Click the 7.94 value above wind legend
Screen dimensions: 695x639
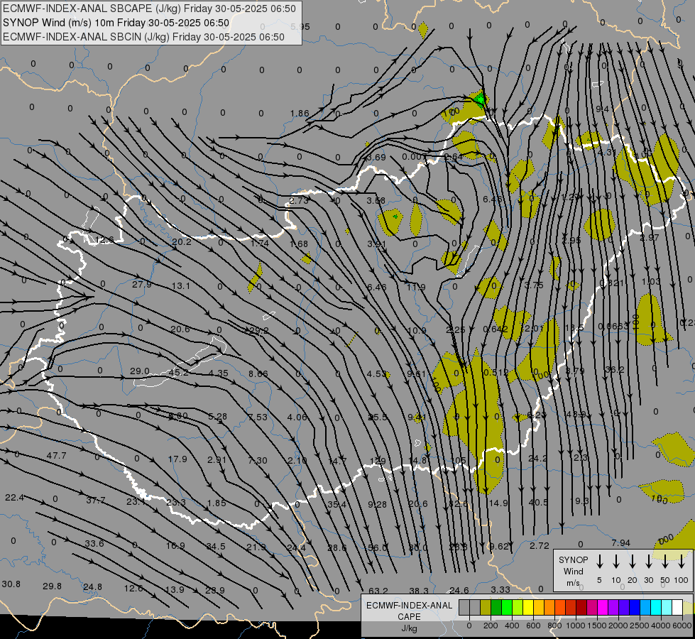(620, 542)
